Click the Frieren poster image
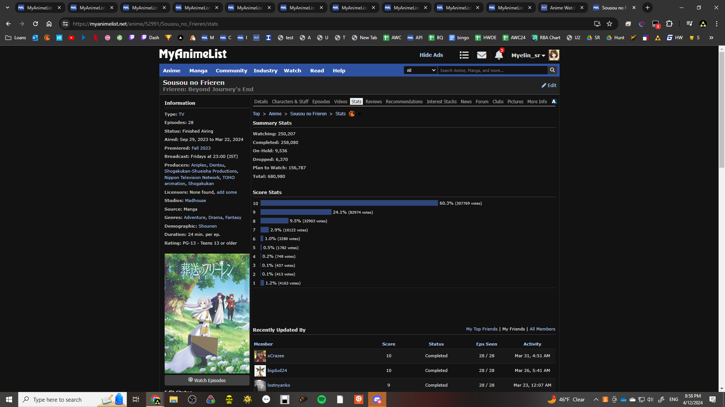 pyautogui.click(x=207, y=313)
